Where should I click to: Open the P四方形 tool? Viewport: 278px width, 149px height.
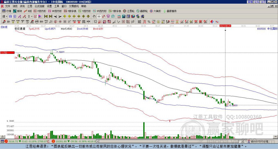click(40, 11)
